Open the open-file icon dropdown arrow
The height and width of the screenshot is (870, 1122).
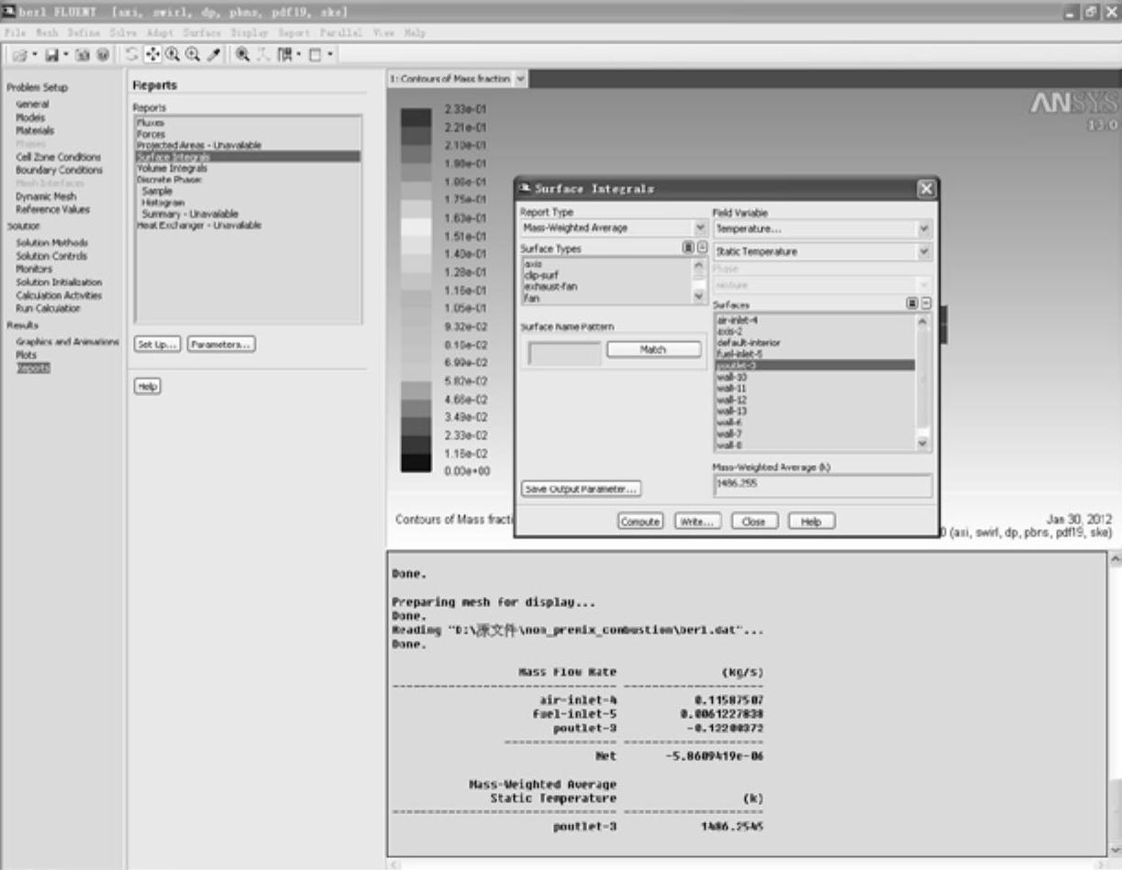[x=35, y=54]
